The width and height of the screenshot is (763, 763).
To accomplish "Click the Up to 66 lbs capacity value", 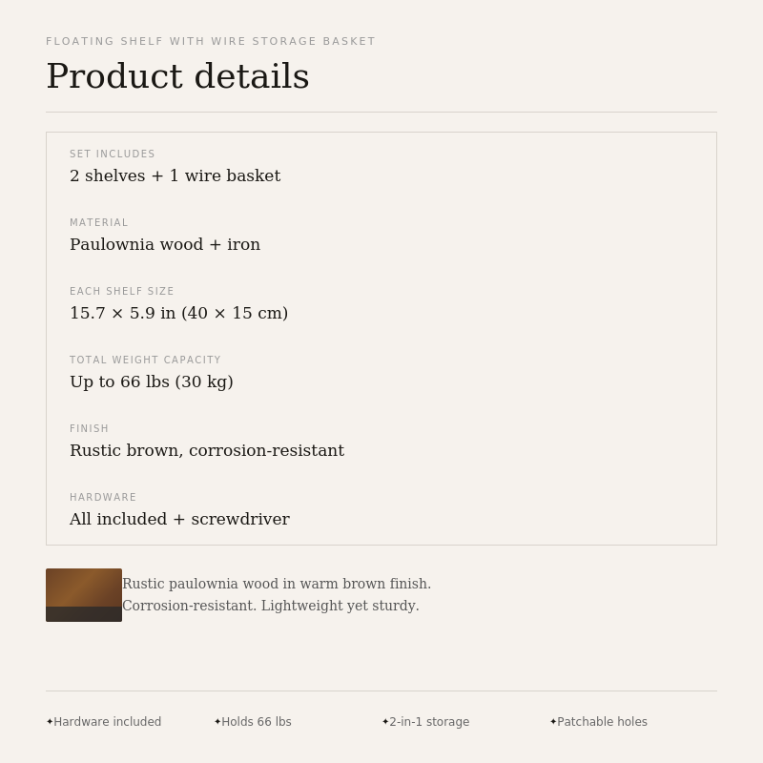I will (152, 381).
